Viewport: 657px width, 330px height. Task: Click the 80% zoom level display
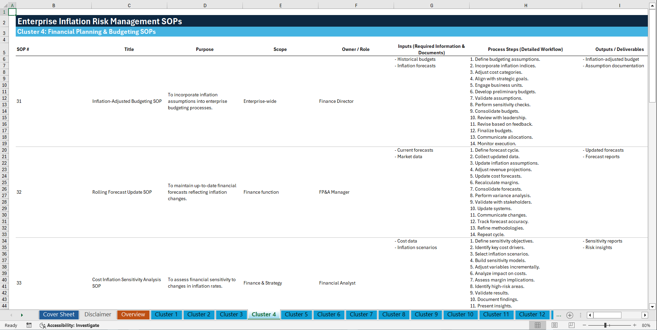point(646,325)
